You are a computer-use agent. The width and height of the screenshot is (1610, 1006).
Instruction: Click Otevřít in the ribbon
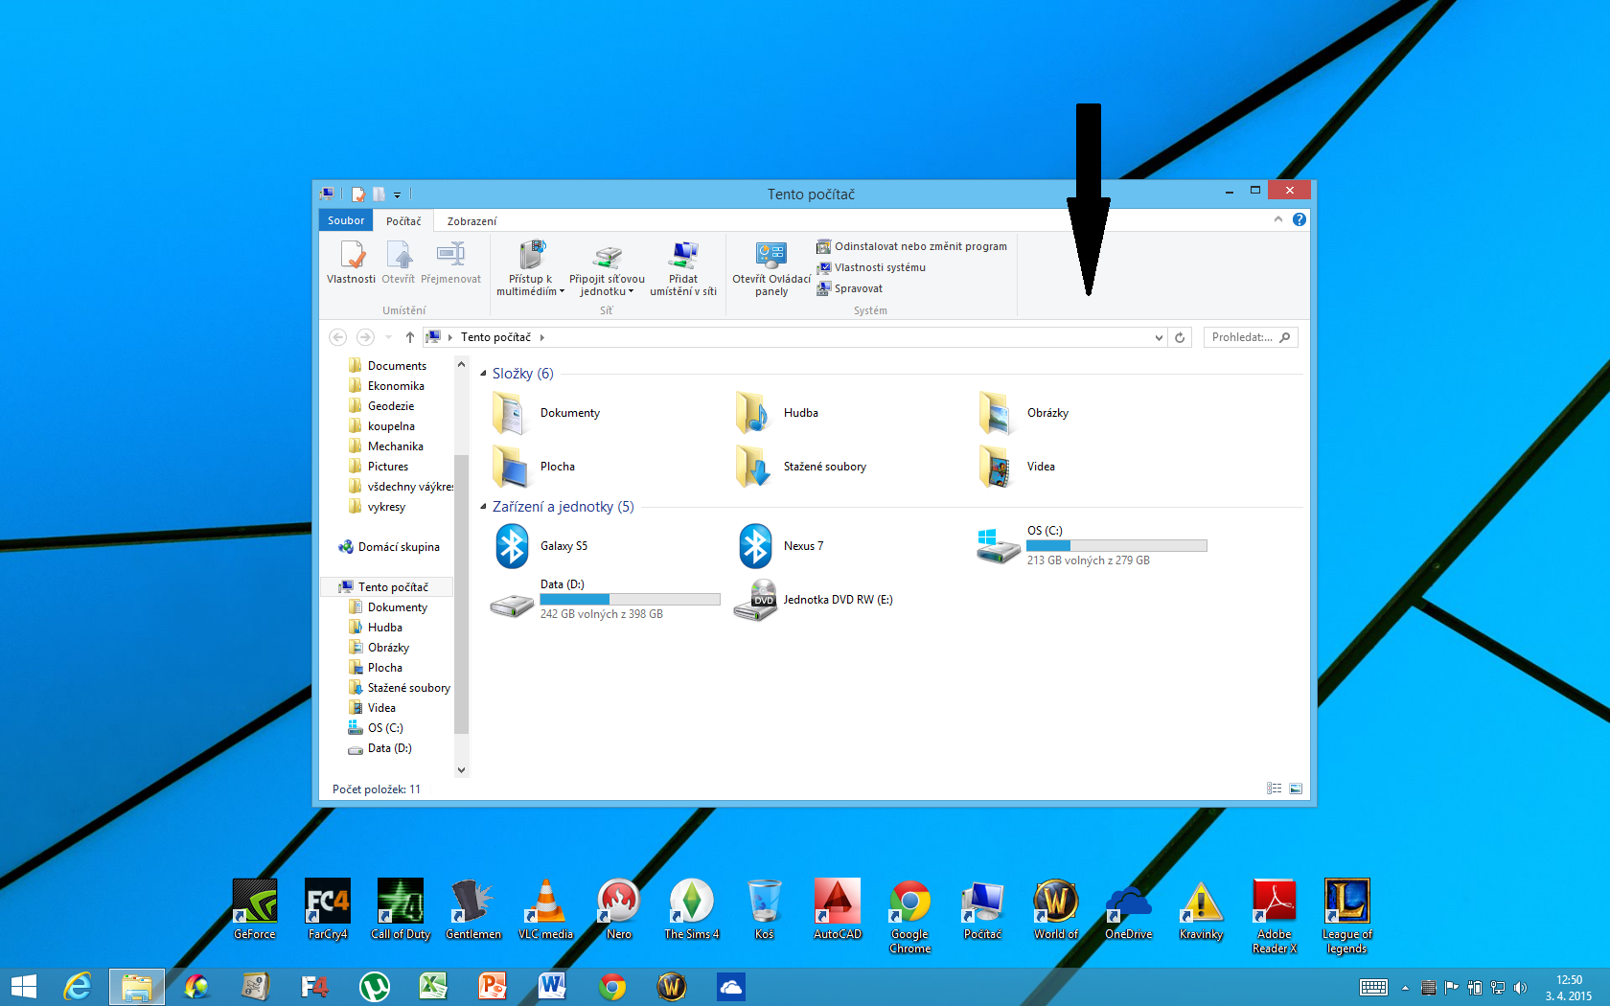pos(399,263)
